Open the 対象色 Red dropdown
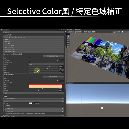 pos(46,64)
